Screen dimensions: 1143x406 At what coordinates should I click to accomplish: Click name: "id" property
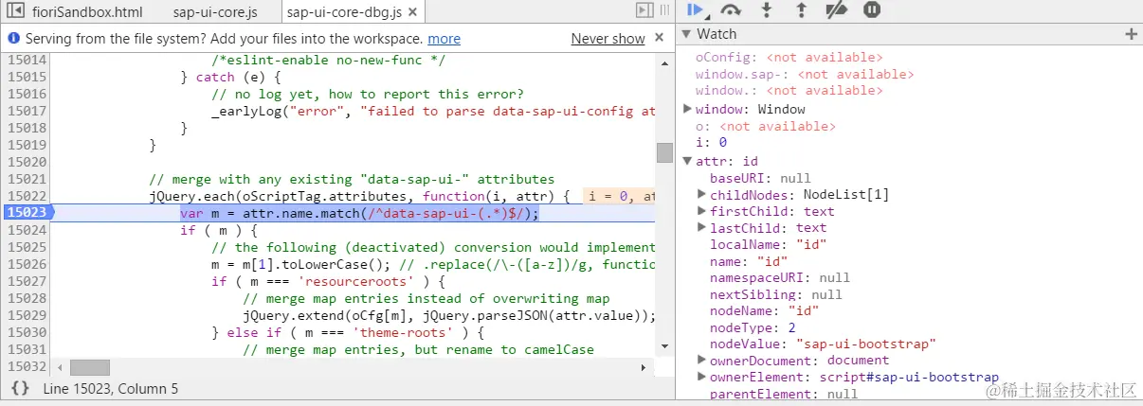click(x=749, y=262)
